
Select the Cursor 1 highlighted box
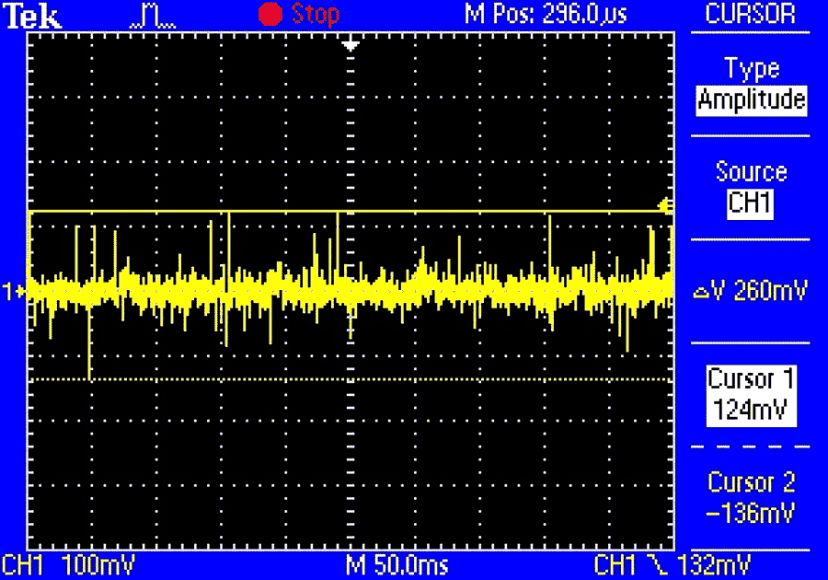pyautogui.click(x=751, y=394)
